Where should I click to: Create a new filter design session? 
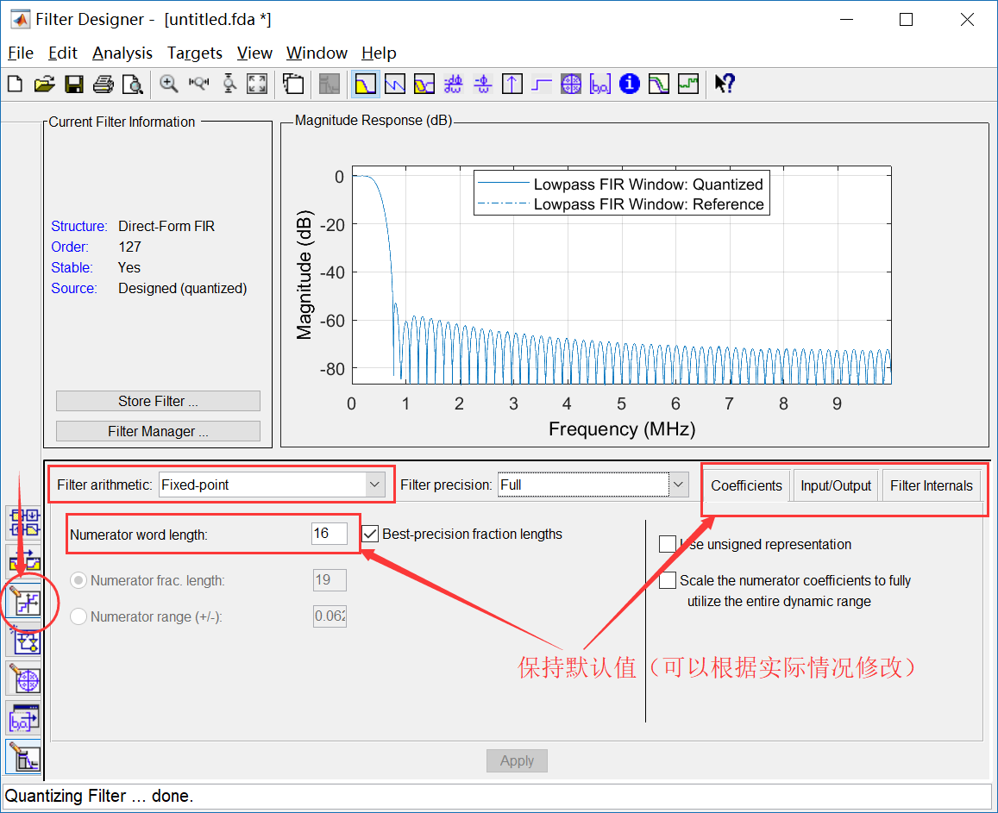pyautogui.click(x=16, y=84)
